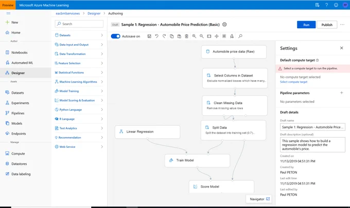Expand Machine Learning Algorithms category
350x208 pixels.
coord(79,82)
